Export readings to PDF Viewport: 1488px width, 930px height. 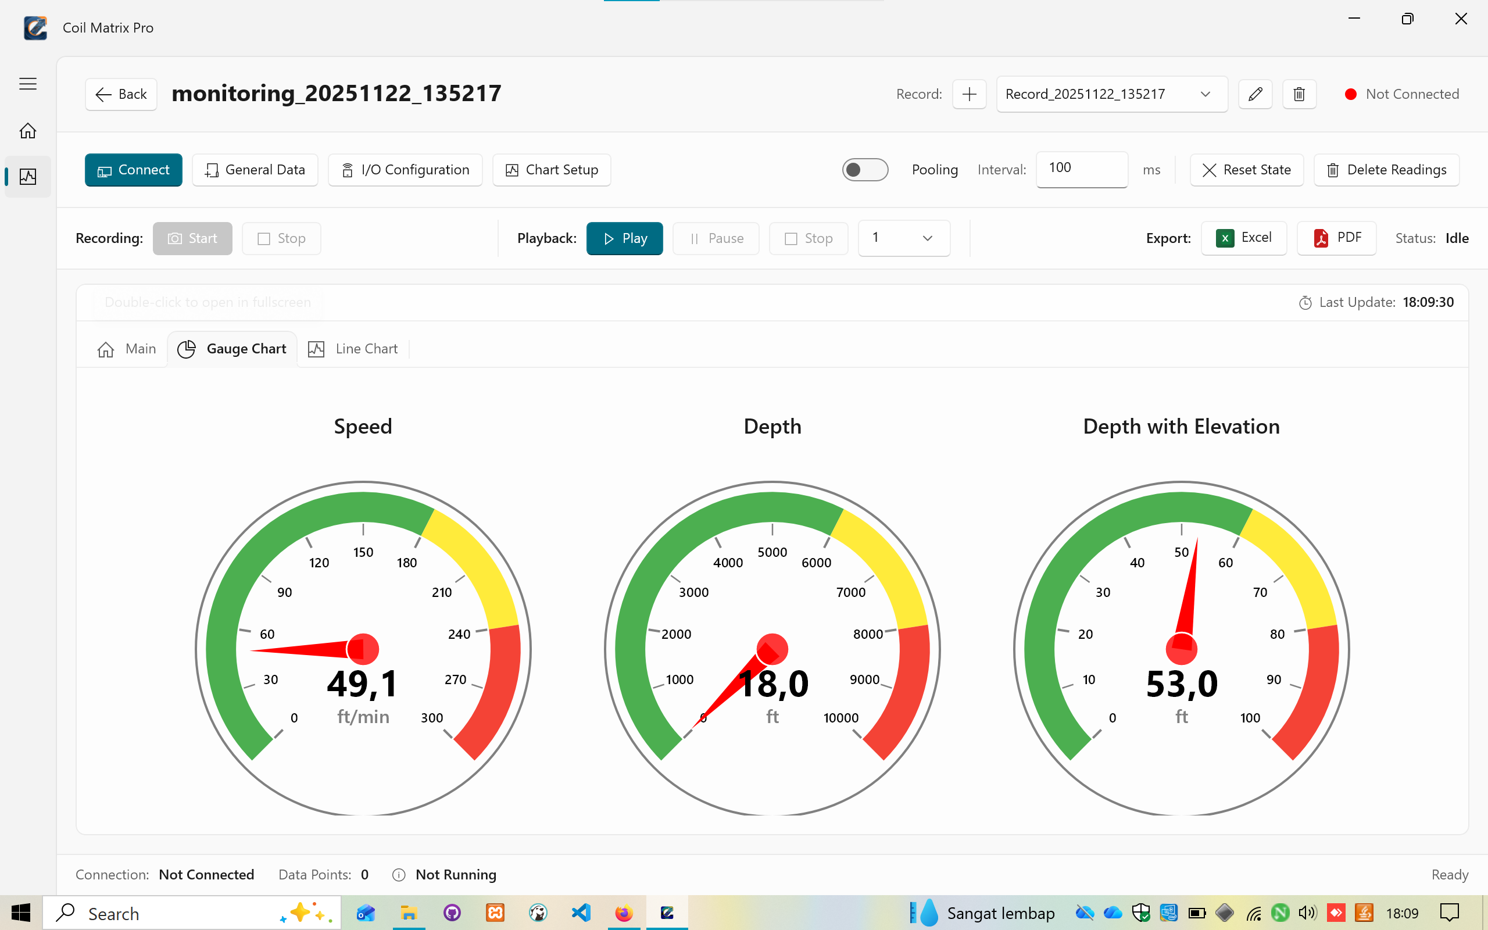pos(1337,238)
